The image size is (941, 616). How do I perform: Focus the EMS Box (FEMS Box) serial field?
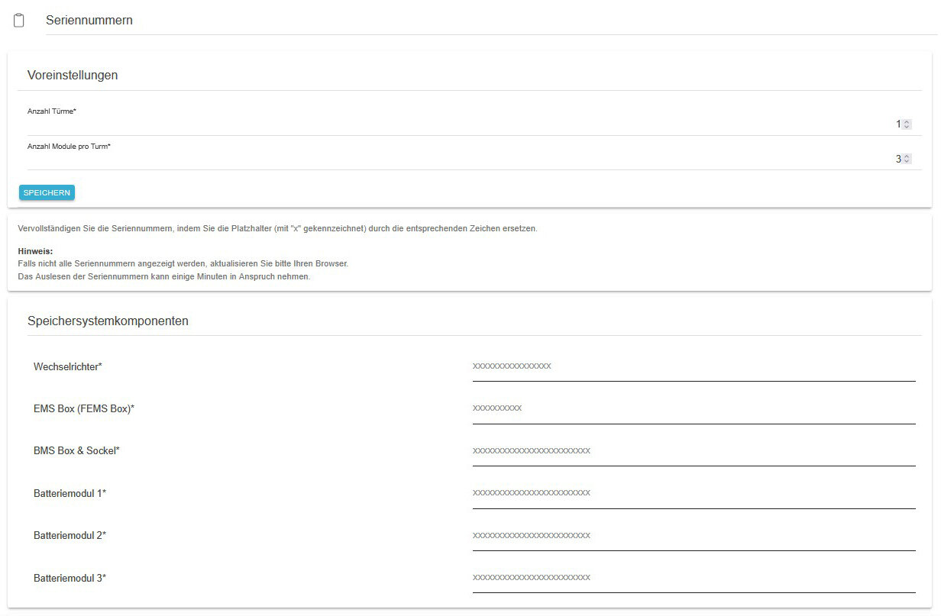(693, 408)
